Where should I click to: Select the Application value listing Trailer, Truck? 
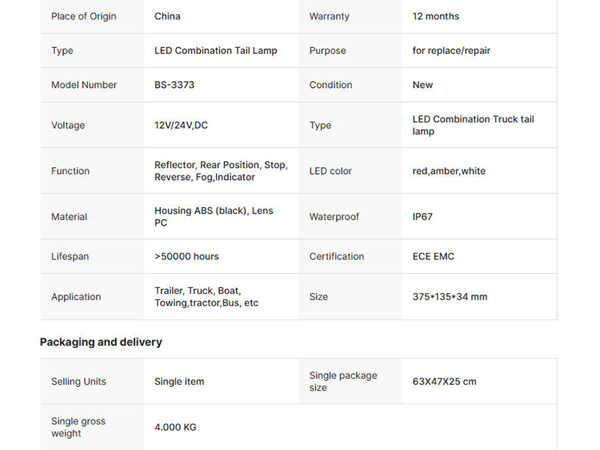tap(206, 297)
